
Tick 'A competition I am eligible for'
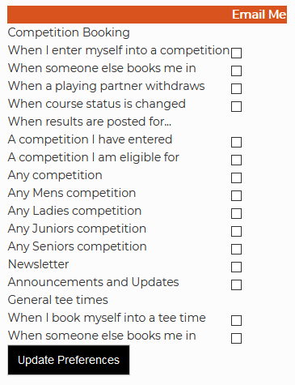(x=236, y=160)
